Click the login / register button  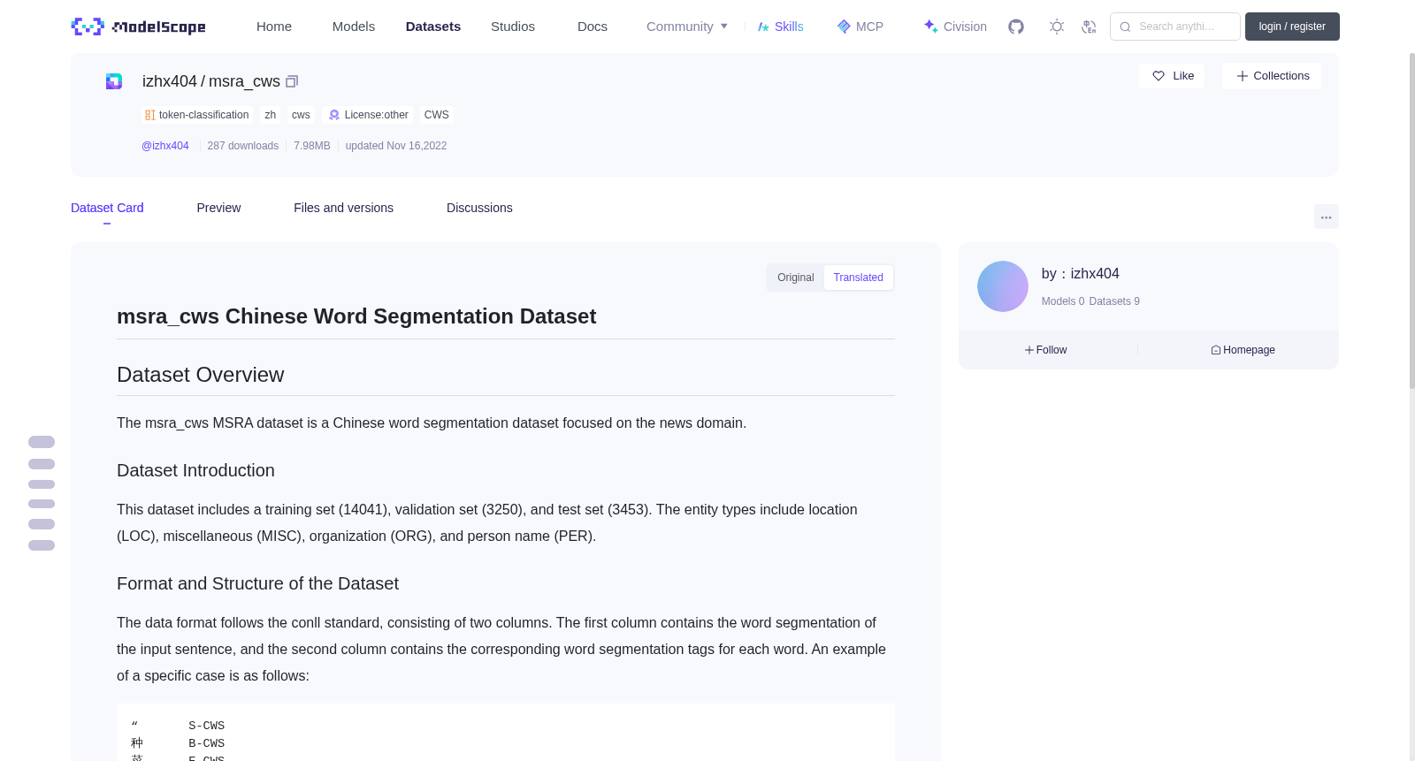coord(1292,27)
